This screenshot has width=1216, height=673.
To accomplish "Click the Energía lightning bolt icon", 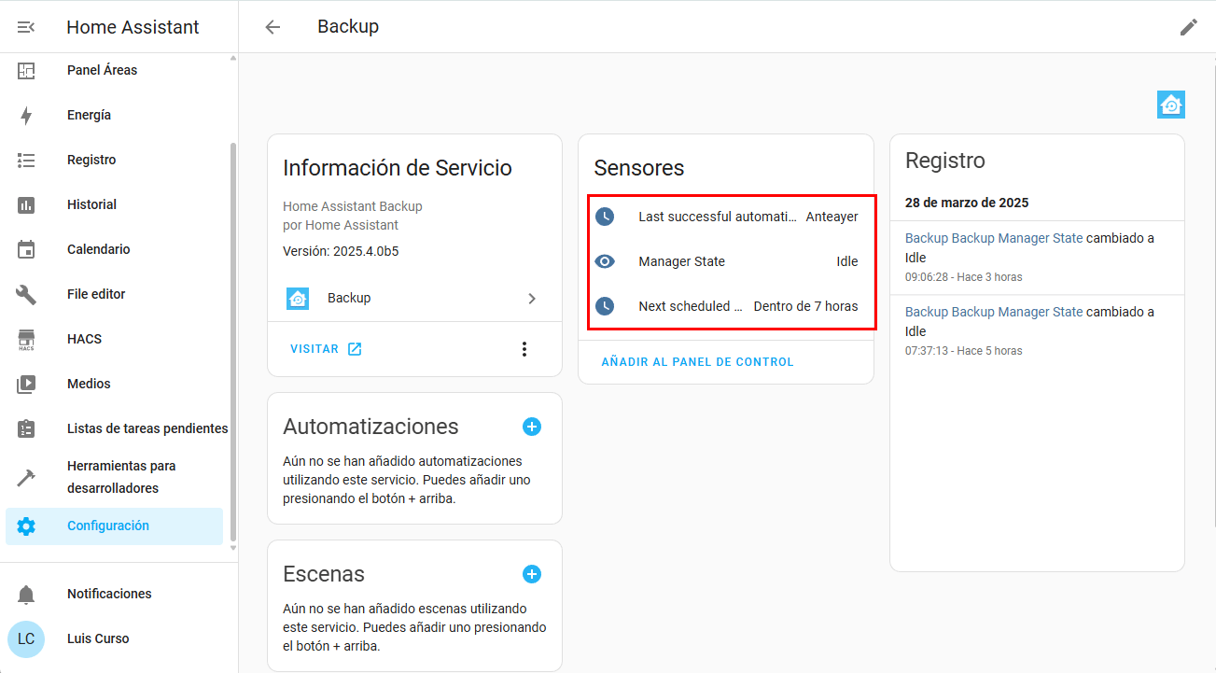I will pos(26,115).
